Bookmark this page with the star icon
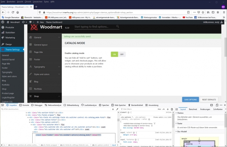The image size is (227, 147). tap(203, 12)
